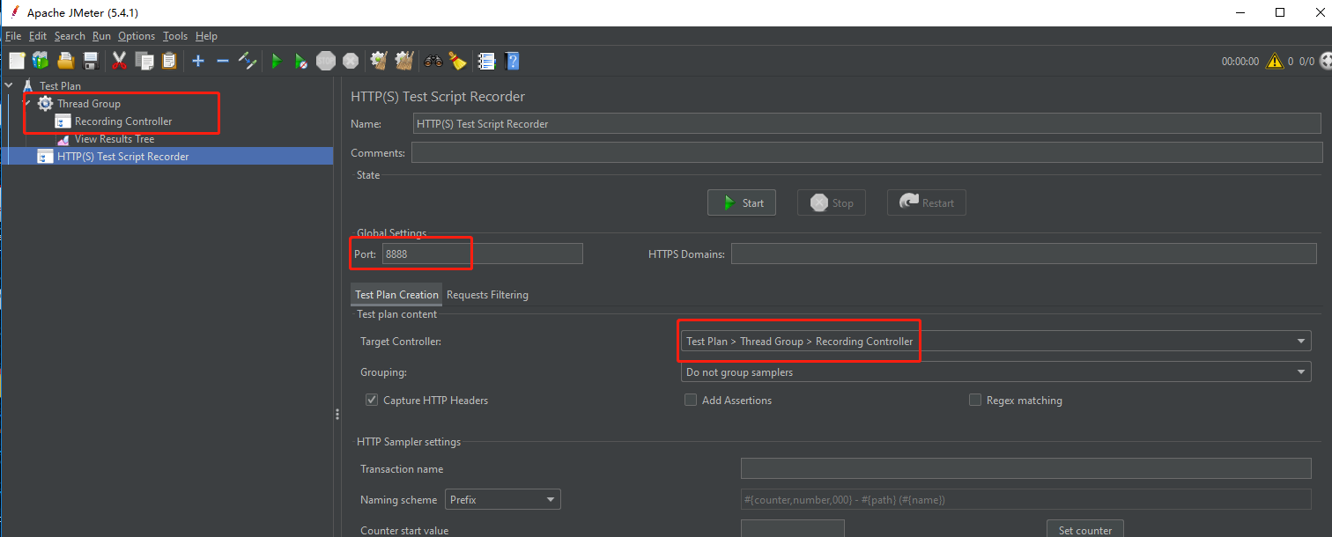Select View Results Tree node
The image size is (1332, 537).
(x=115, y=139)
